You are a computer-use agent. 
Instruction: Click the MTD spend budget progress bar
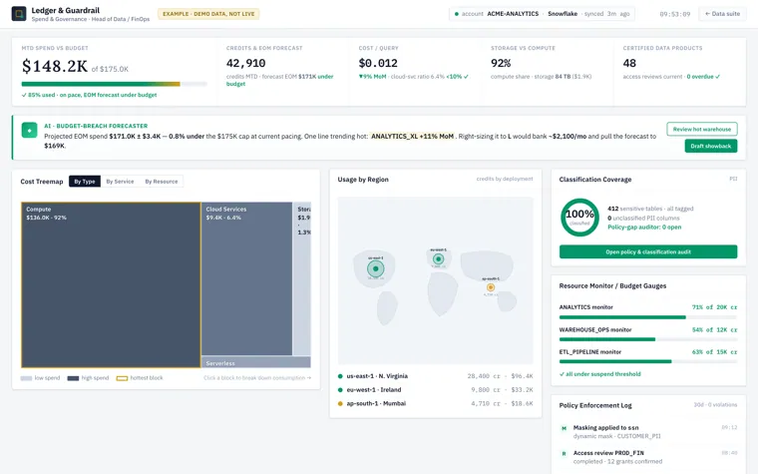click(114, 84)
